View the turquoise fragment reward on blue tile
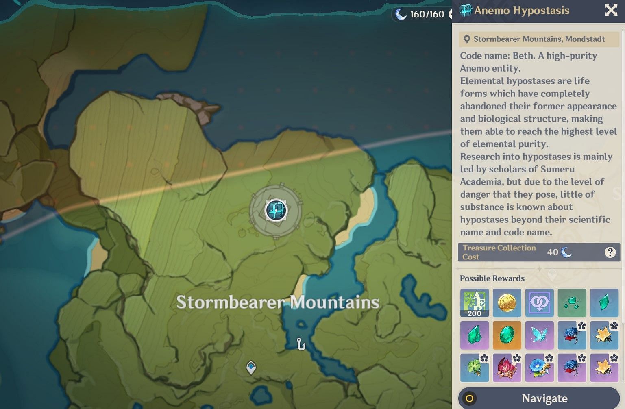This screenshot has width=625, height=409. (x=605, y=303)
